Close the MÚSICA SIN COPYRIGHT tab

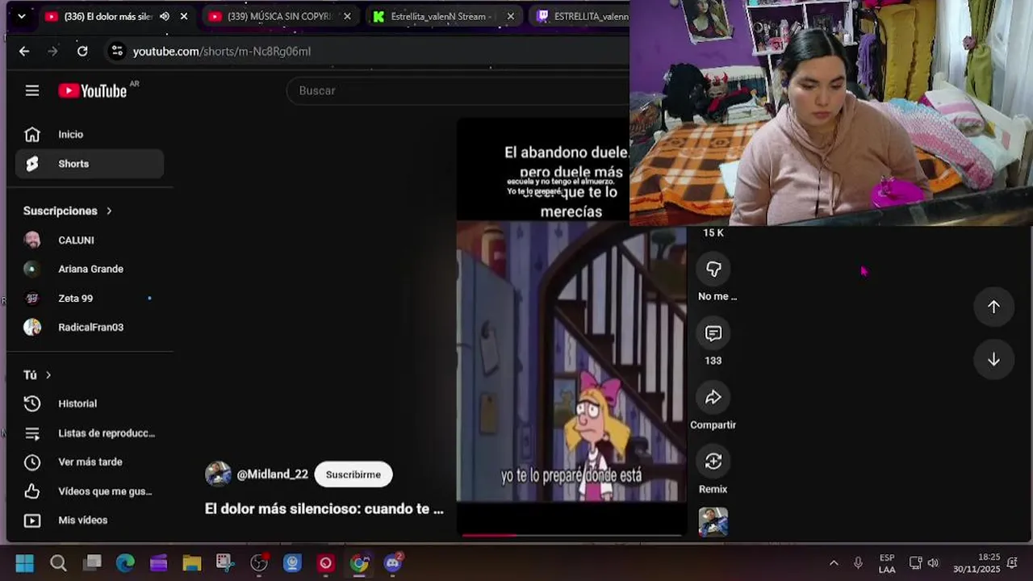pos(348,16)
